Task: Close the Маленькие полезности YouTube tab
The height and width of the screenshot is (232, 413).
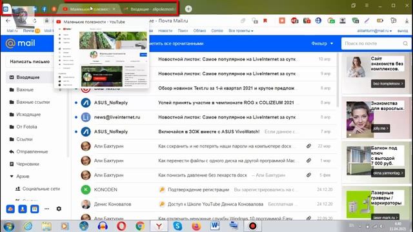Action: point(114,9)
